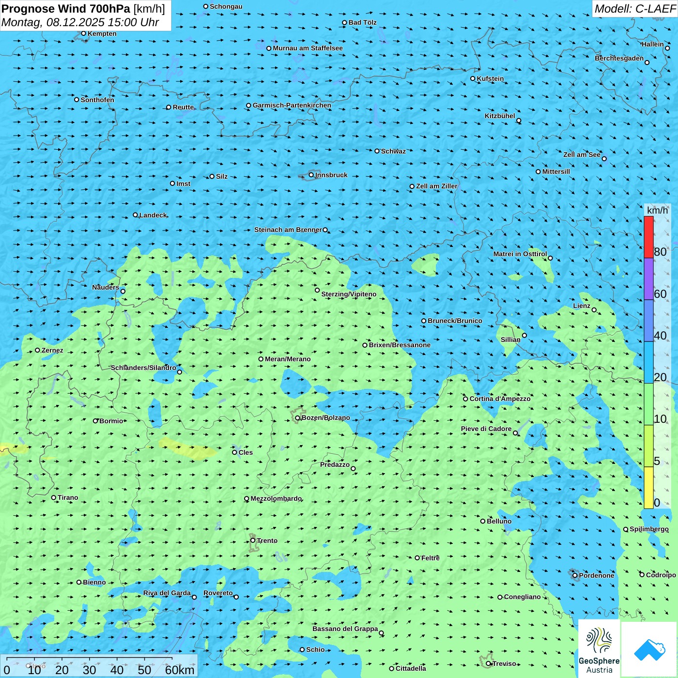The width and height of the screenshot is (678, 678).
Task: Click the Belluno city marker
Action: 483,521
